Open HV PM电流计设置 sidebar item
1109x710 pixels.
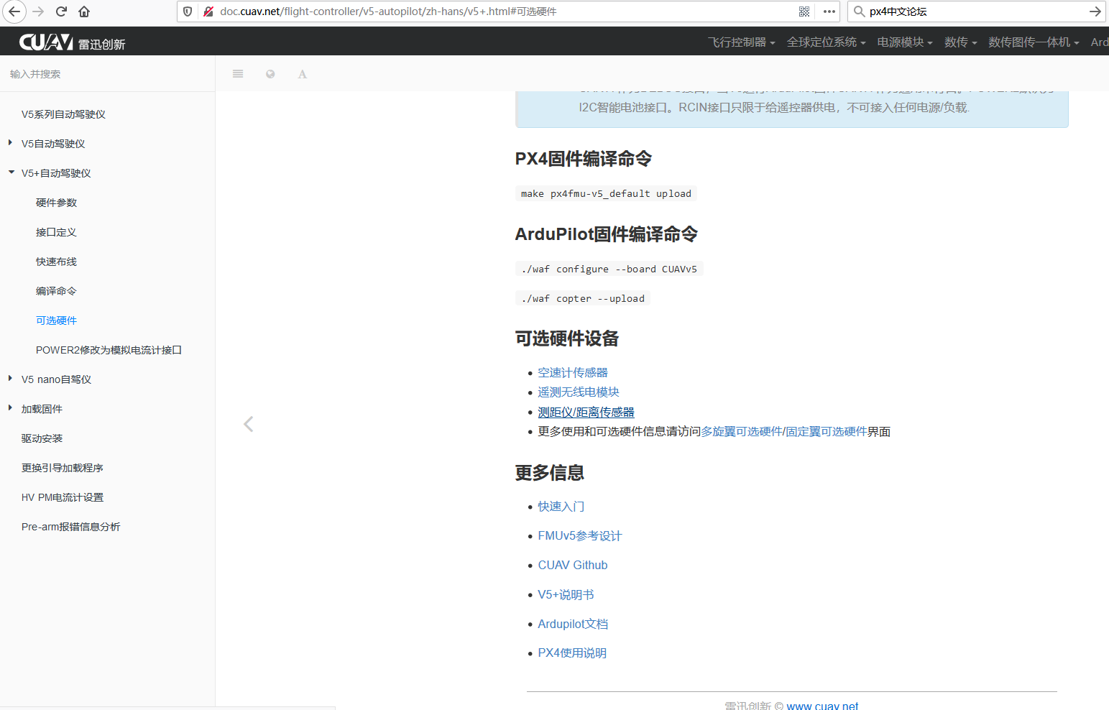tap(63, 497)
